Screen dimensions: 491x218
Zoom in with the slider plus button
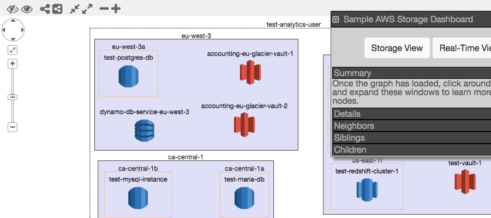(13, 64)
